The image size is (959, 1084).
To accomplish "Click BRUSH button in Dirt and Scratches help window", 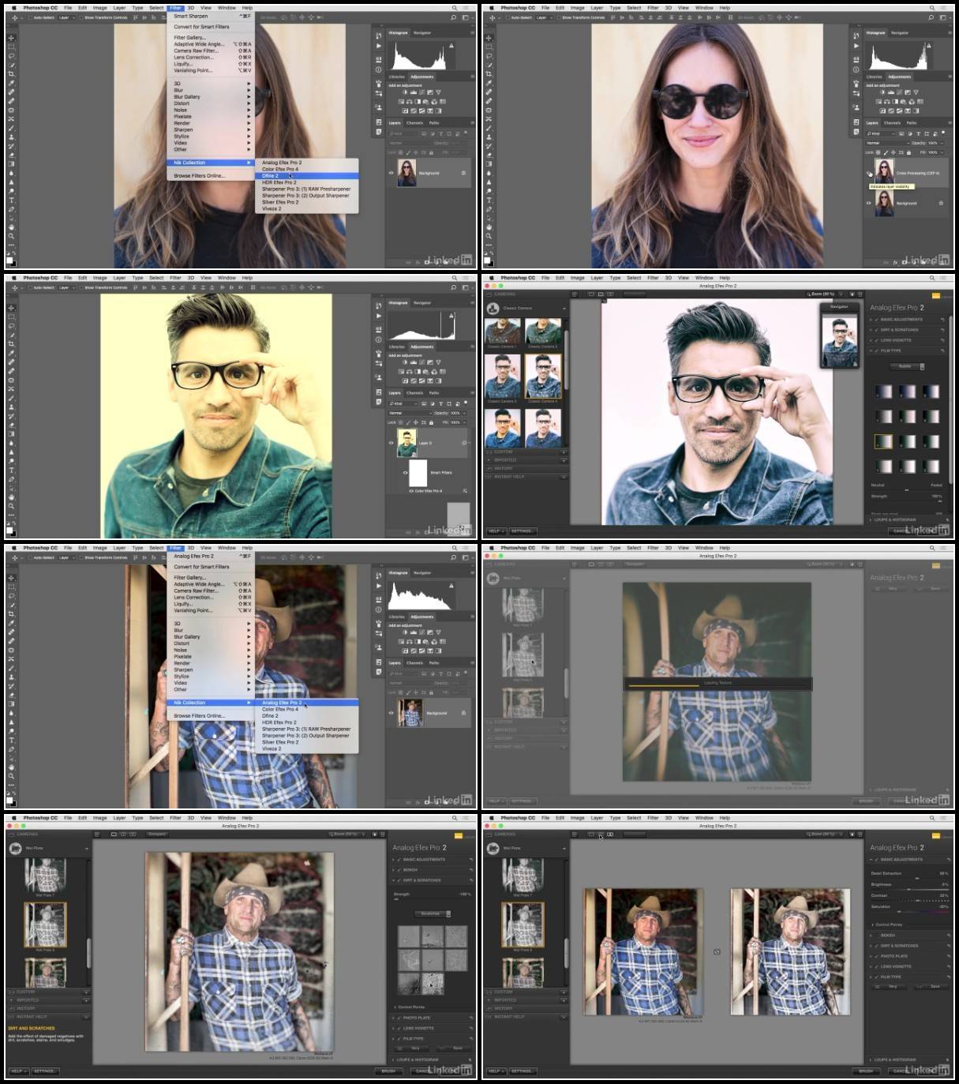I will tap(388, 1071).
